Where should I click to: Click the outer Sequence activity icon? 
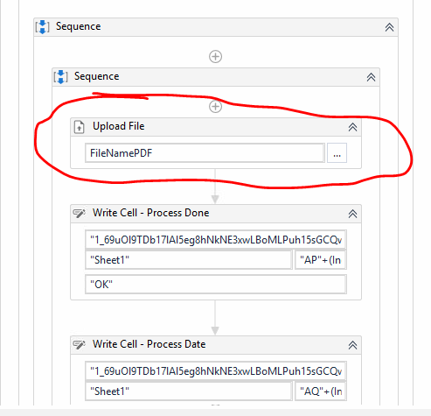(x=43, y=27)
